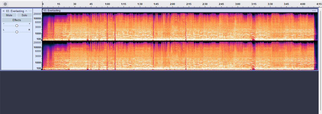Set playhead at 2:00 on timeline
This screenshot has width=322, height=114.
tap(172, 4)
